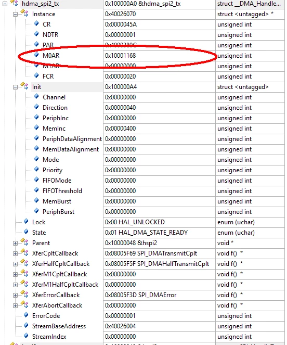Screen dimensions: 287x345
Task: Click the blue member icon beside Mode
Action: point(36,159)
